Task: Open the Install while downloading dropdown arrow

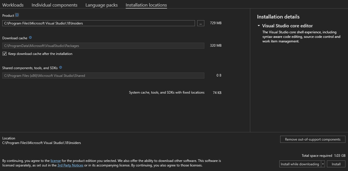Action: point(323,164)
